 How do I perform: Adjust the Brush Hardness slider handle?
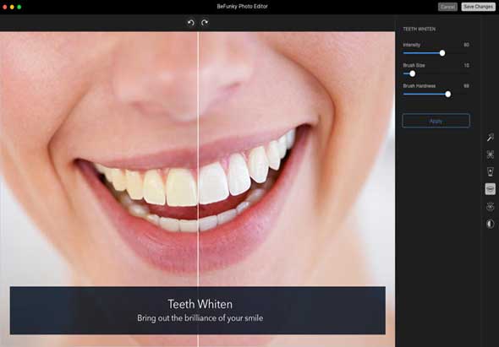coord(447,94)
